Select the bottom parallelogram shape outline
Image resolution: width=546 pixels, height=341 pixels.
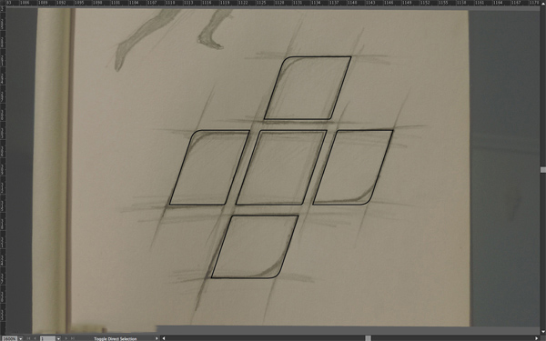(255, 246)
